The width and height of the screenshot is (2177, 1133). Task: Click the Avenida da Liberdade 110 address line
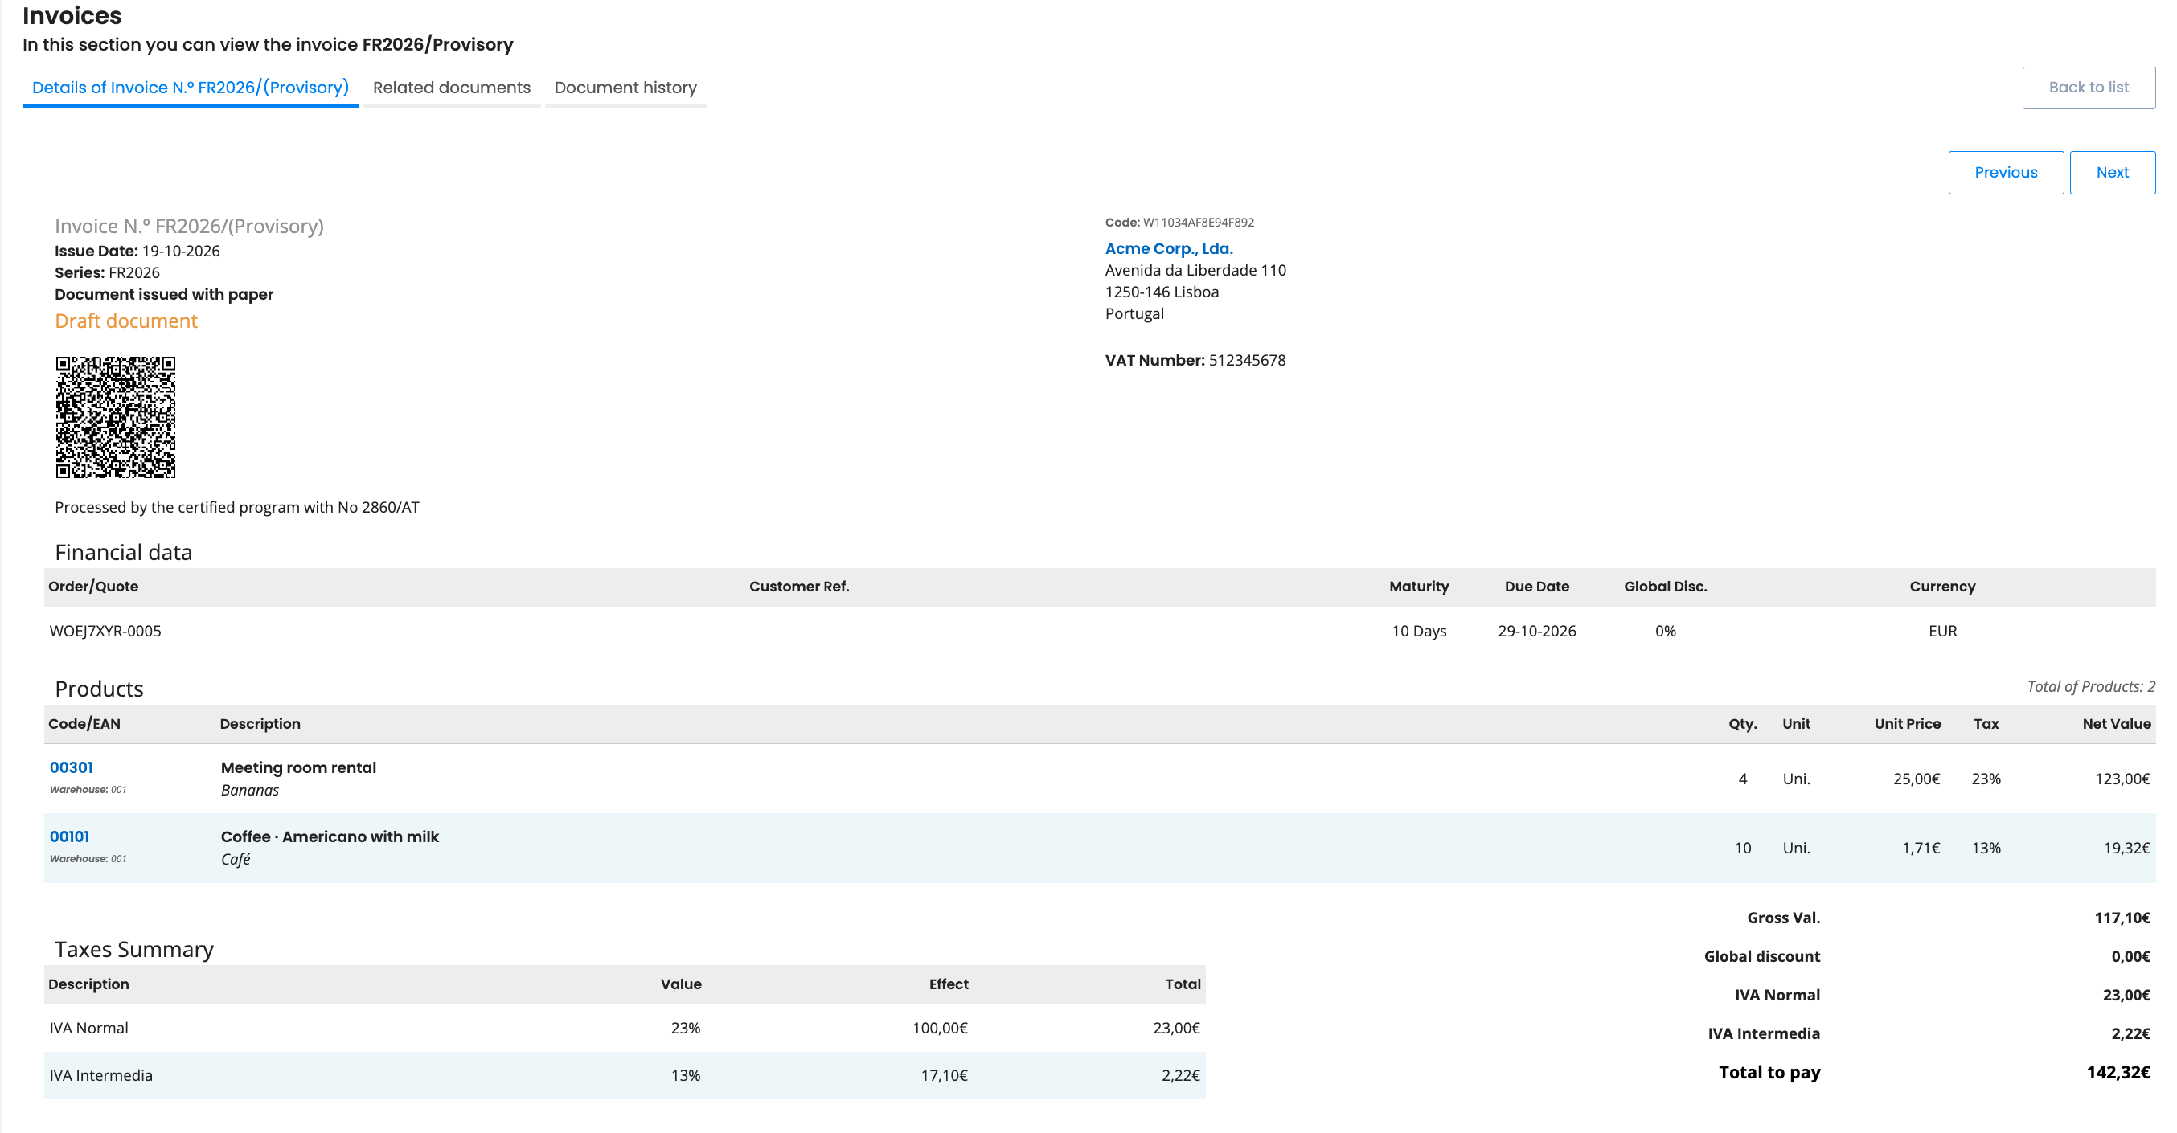click(x=1195, y=270)
